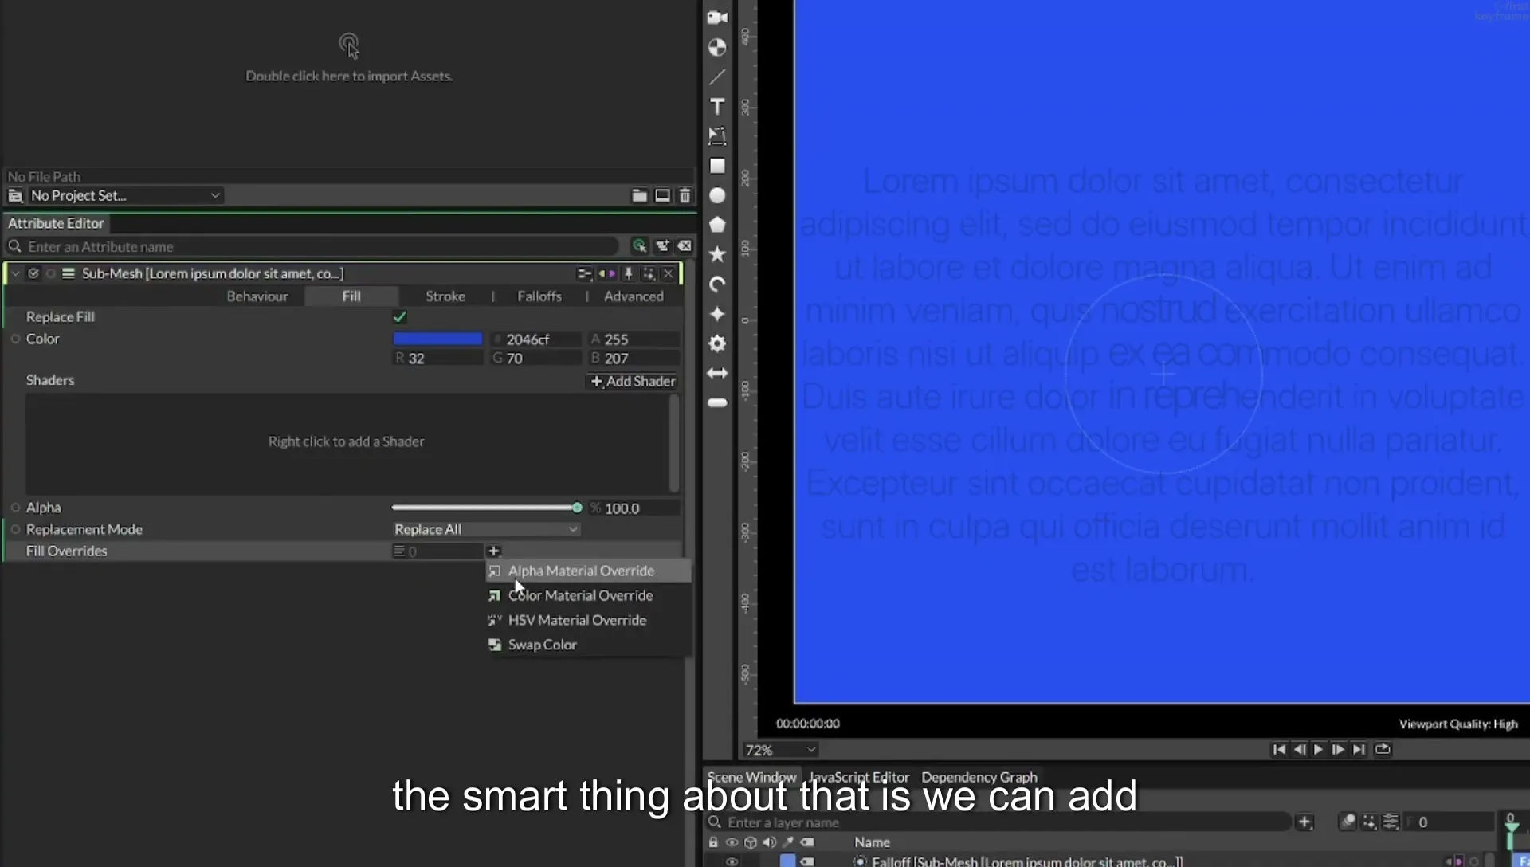This screenshot has height=867, width=1530.
Task: Open the add layer plus menu
Action: tap(1304, 822)
